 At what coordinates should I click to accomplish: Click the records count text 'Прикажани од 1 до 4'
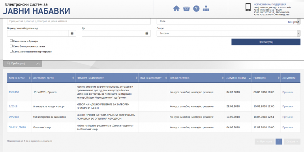click(19, 141)
